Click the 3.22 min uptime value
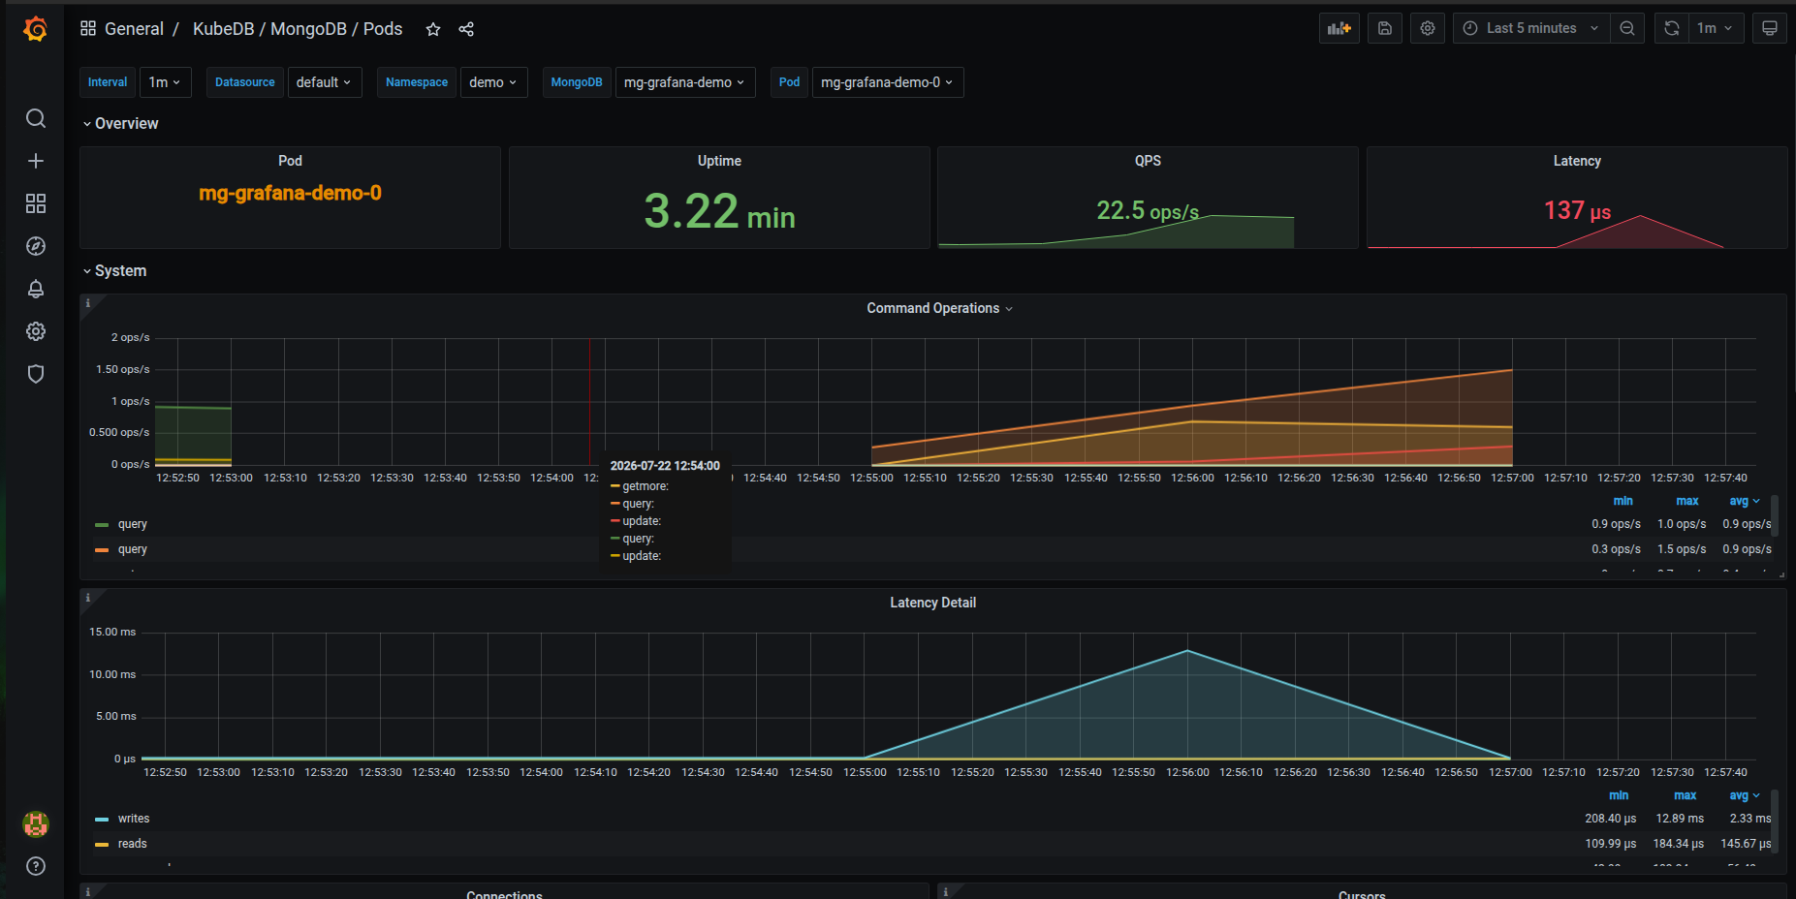Viewport: 1796px width, 899px height. [719, 211]
